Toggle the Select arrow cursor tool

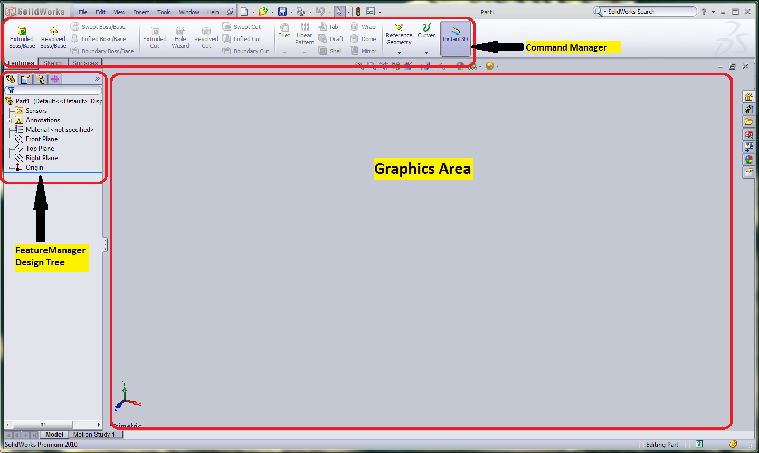[339, 12]
